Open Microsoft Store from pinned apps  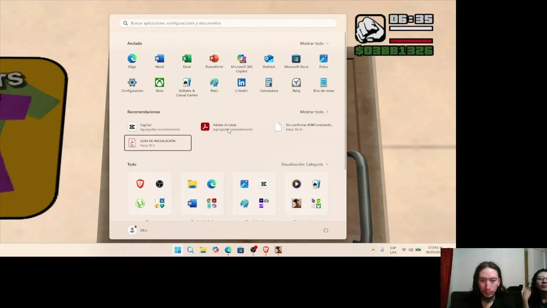tap(296, 61)
